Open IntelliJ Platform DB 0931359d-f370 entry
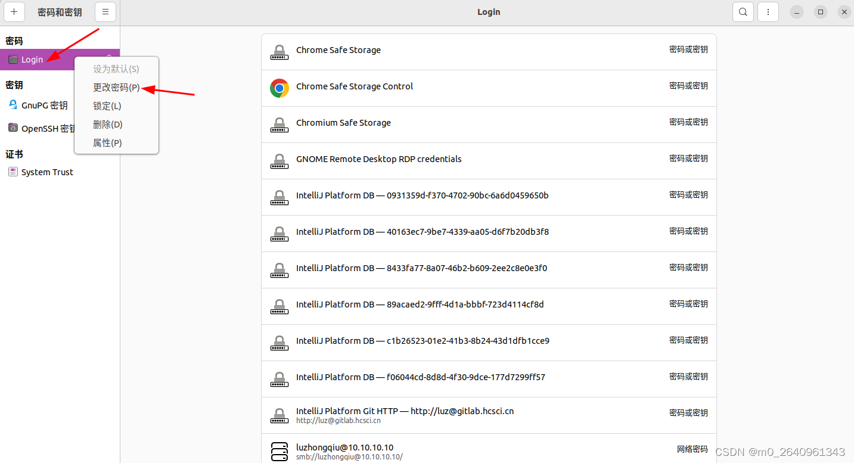The width and height of the screenshot is (854, 463). click(x=489, y=197)
